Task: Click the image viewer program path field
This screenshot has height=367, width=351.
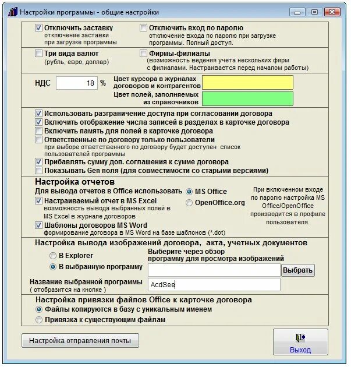Action: [x=214, y=270]
